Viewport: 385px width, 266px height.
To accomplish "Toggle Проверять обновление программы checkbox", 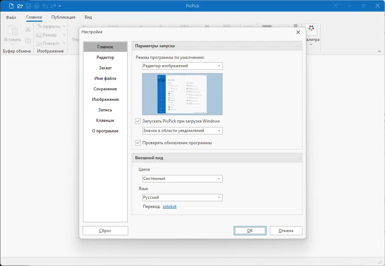I will coord(138,143).
